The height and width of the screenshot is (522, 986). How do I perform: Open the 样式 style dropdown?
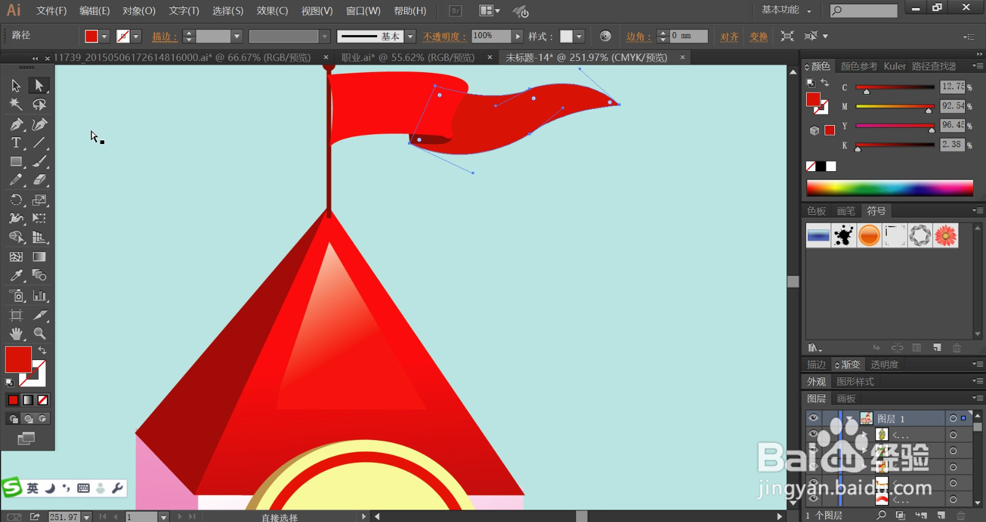click(x=579, y=36)
